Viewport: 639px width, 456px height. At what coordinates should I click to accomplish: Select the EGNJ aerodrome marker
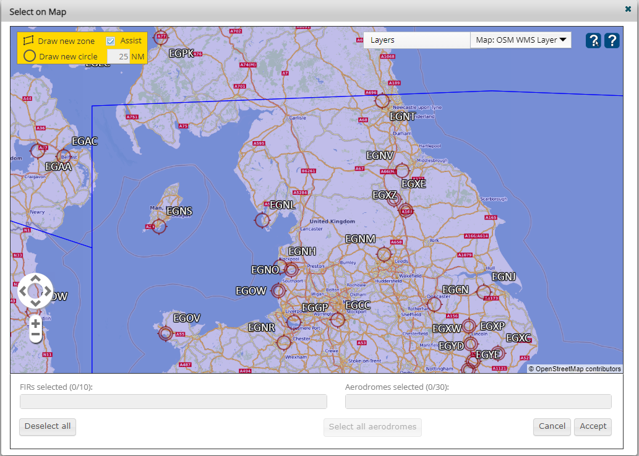click(484, 292)
